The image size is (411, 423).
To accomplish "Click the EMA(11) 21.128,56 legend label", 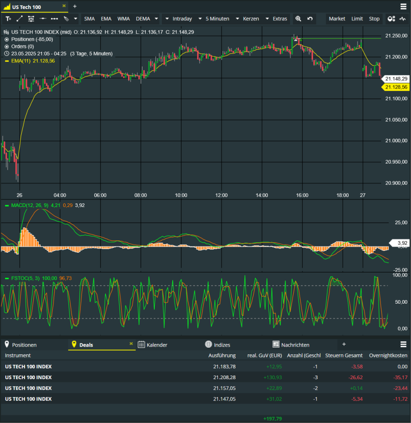I will (x=33, y=61).
